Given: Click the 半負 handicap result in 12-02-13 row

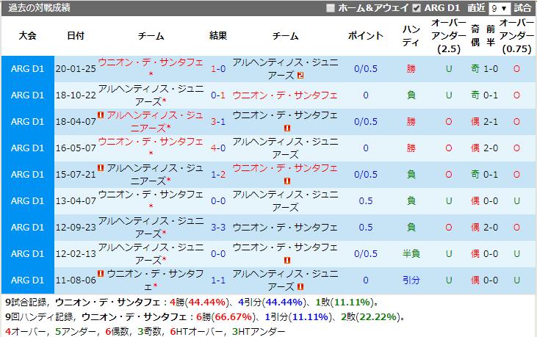Looking at the screenshot, I should [x=411, y=254].
